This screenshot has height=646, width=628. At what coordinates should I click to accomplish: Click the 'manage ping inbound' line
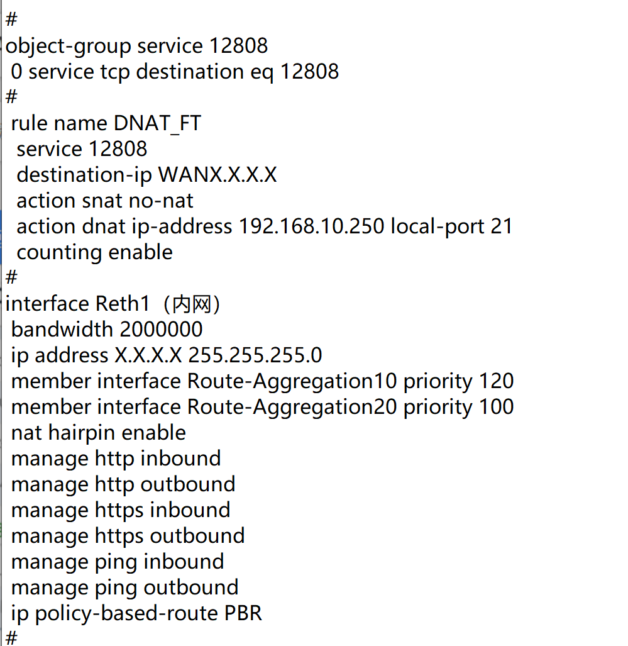point(118,562)
